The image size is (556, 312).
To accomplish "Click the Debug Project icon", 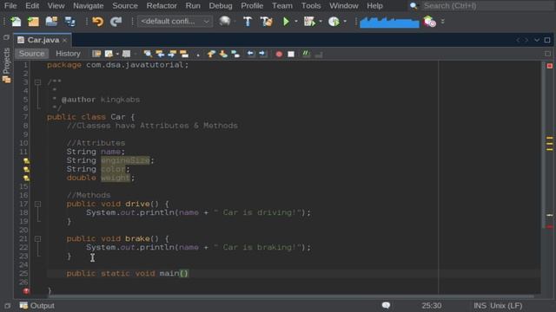I will [309, 22].
